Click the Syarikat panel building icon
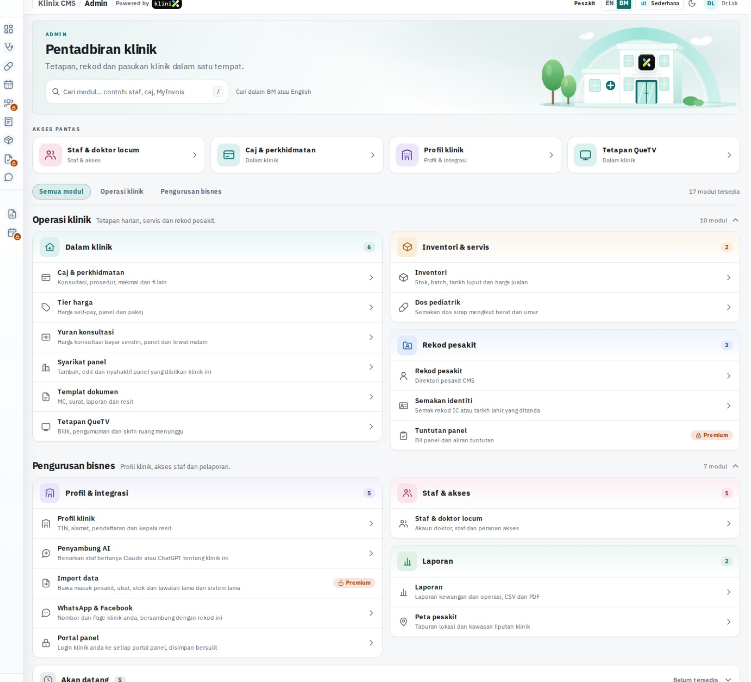This screenshot has height=682, width=751. 46,367
